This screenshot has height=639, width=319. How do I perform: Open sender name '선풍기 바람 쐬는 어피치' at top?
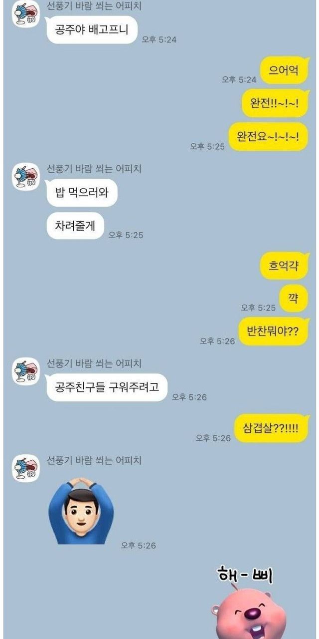(94, 5)
